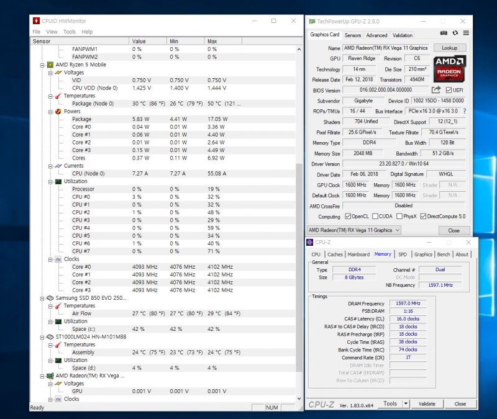Click the CPU Temperatures thermometer icon under Ryzen 5
The height and width of the screenshot is (419, 497).
tap(58, 96)
